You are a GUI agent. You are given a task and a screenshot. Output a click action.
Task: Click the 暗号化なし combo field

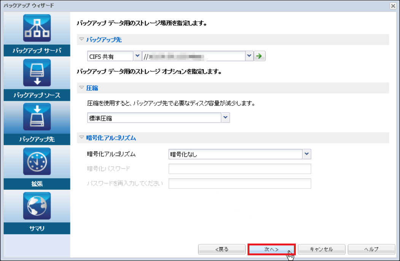(236, 154)
